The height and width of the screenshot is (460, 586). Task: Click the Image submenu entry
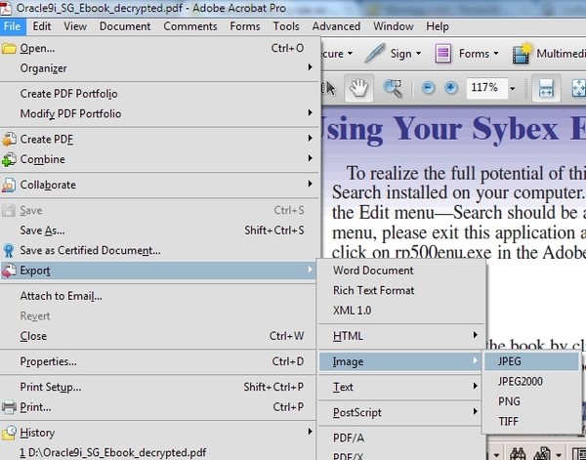click(399, 361)
